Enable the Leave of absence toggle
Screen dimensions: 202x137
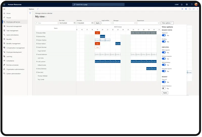[x=164, y=88]
